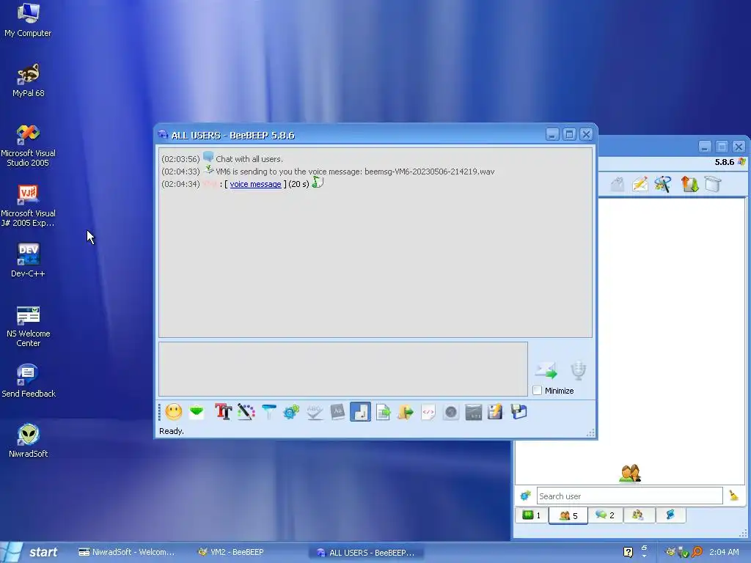Select the My Computer desktop icon

28,20
